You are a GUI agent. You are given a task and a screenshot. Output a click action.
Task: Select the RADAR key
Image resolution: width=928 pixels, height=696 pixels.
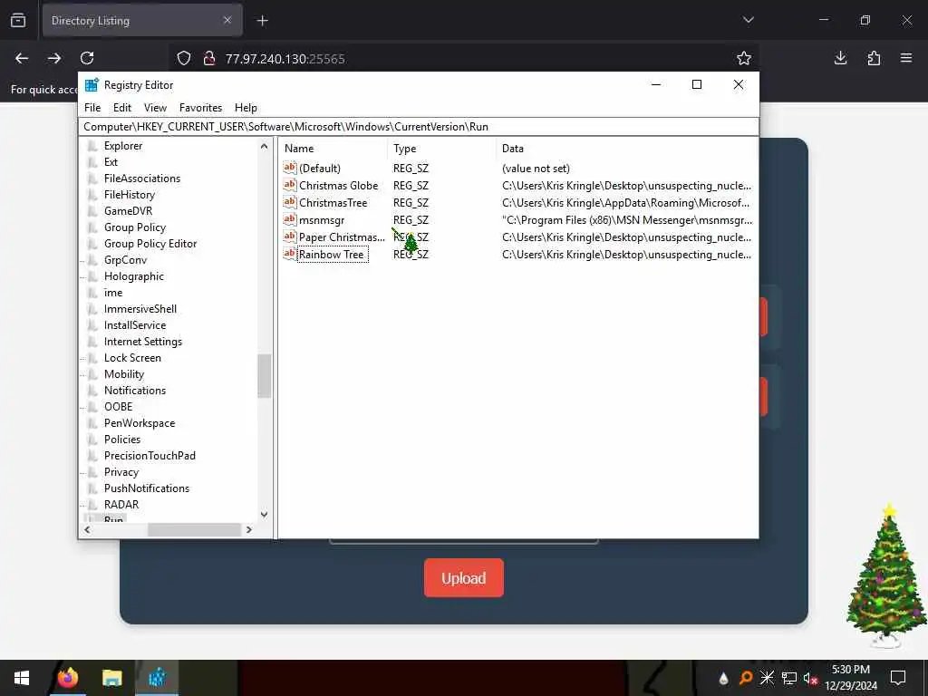121,505
